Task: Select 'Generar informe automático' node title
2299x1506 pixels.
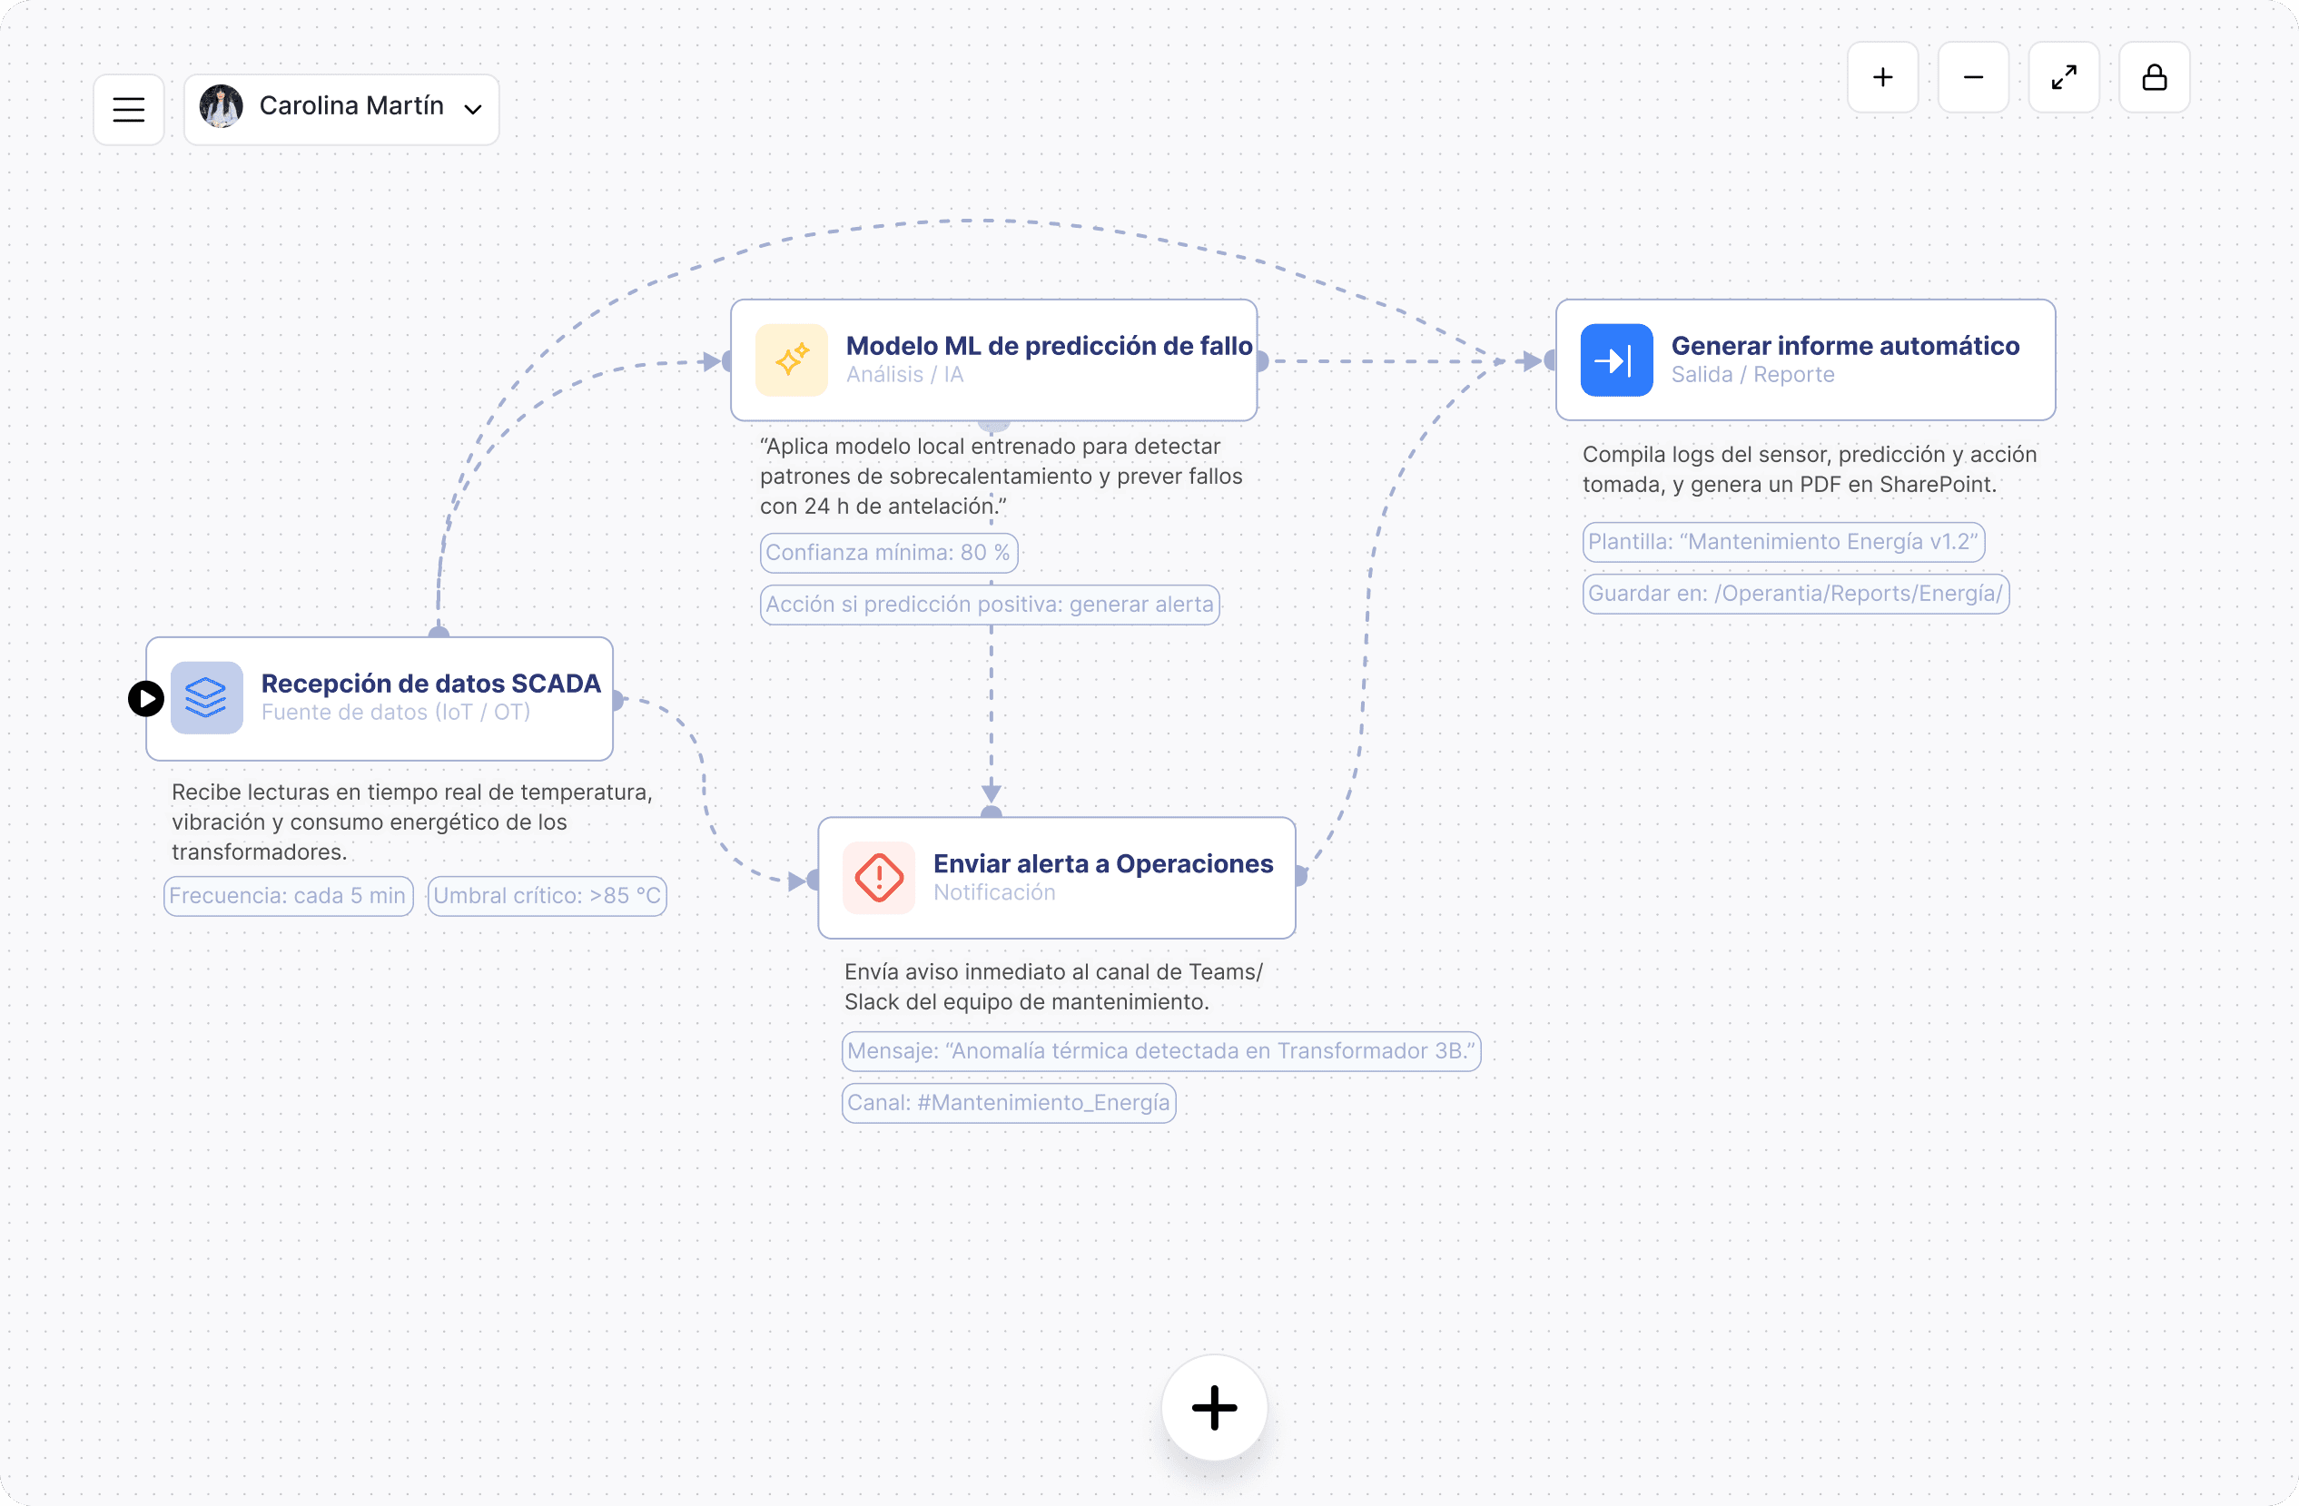Action: (x=1844, y=346)
